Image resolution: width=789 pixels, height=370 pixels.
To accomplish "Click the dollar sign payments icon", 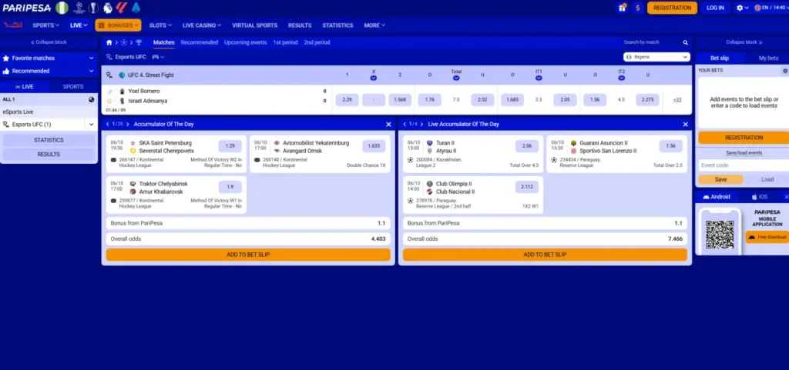I will click(638, 8).
